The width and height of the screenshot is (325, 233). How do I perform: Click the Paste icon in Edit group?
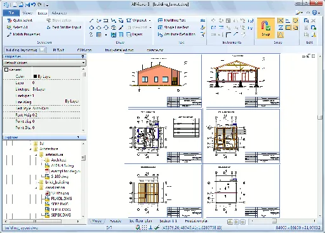[x=314, y=28]
